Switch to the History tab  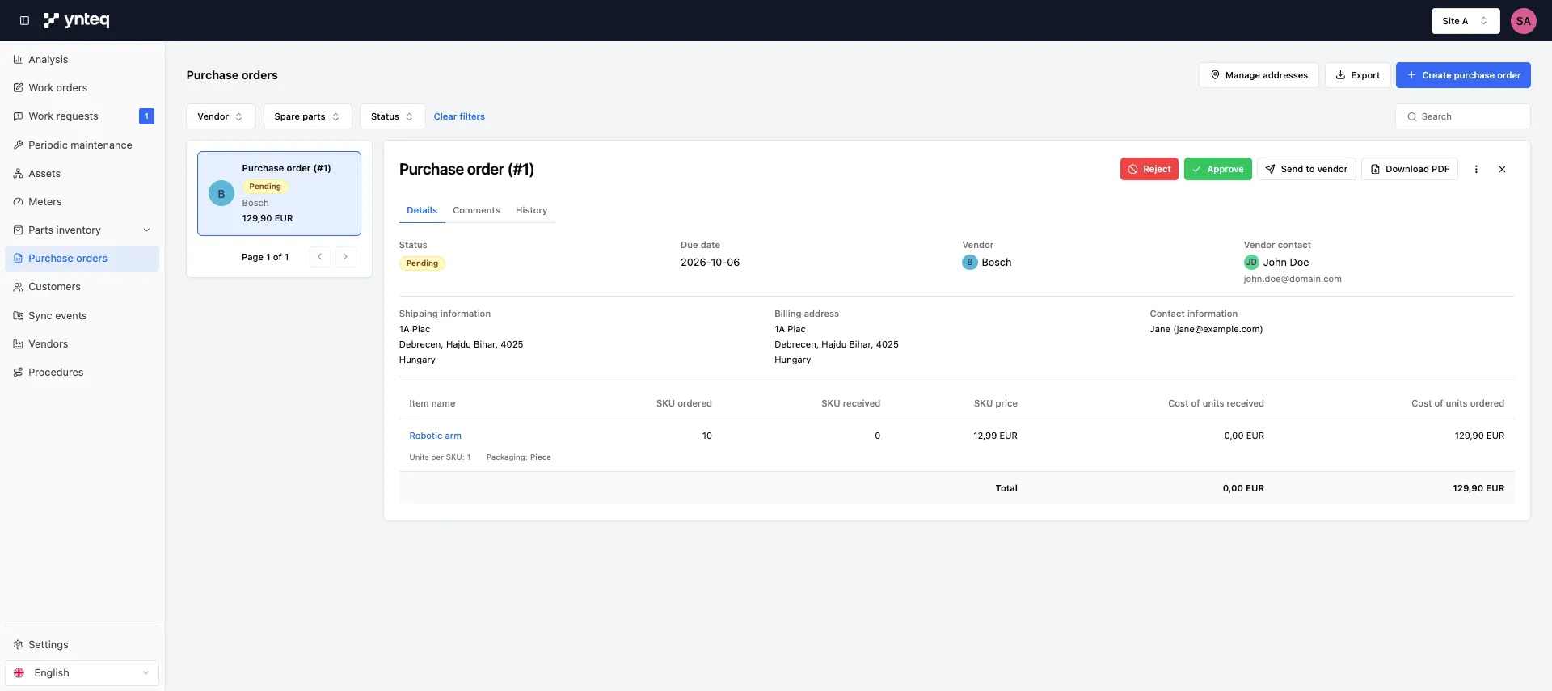(531, 210)
